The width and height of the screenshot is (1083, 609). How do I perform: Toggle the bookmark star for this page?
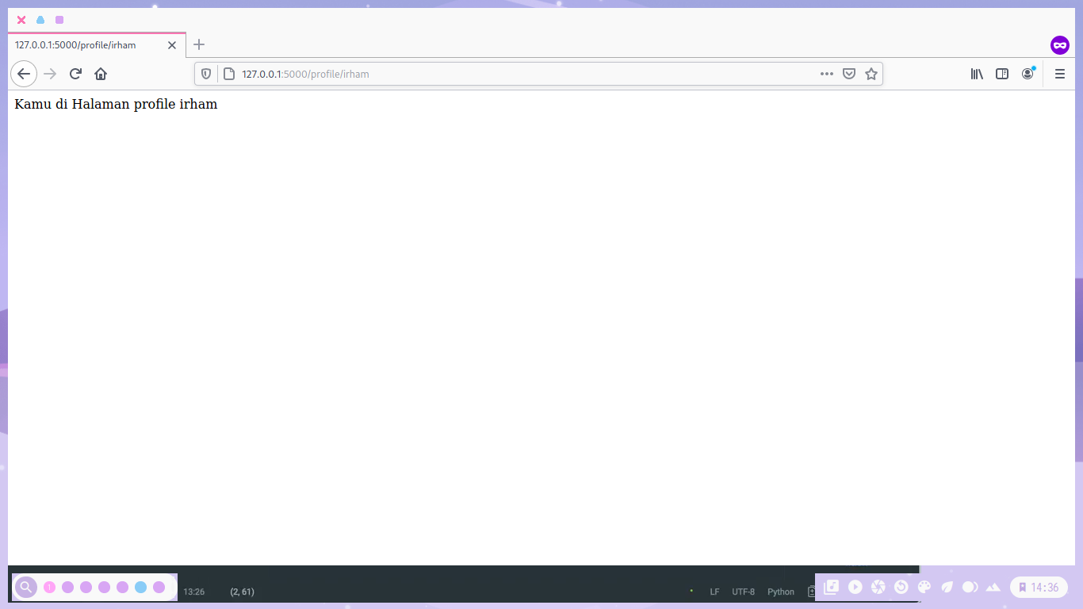tap(871, 74)
